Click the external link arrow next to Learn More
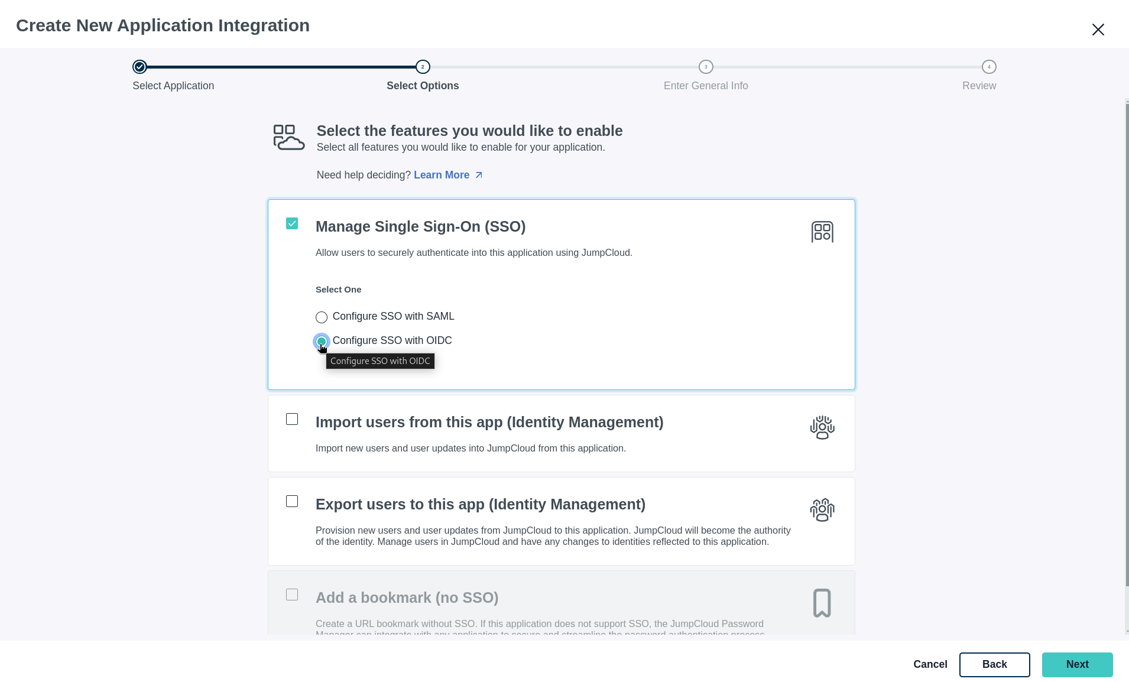 tap(479, 175)
